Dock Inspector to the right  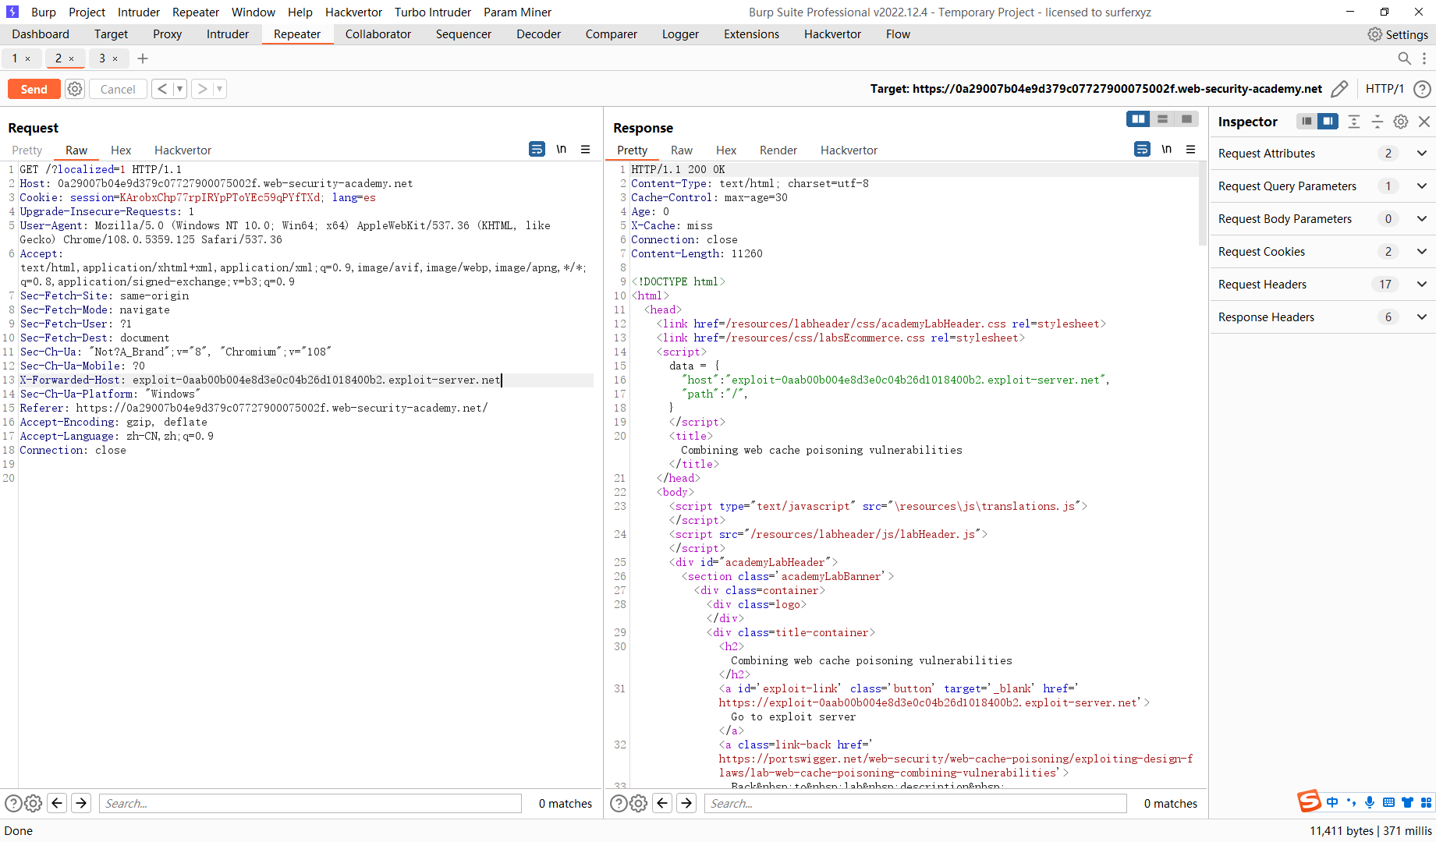[x=1328, y=122]
